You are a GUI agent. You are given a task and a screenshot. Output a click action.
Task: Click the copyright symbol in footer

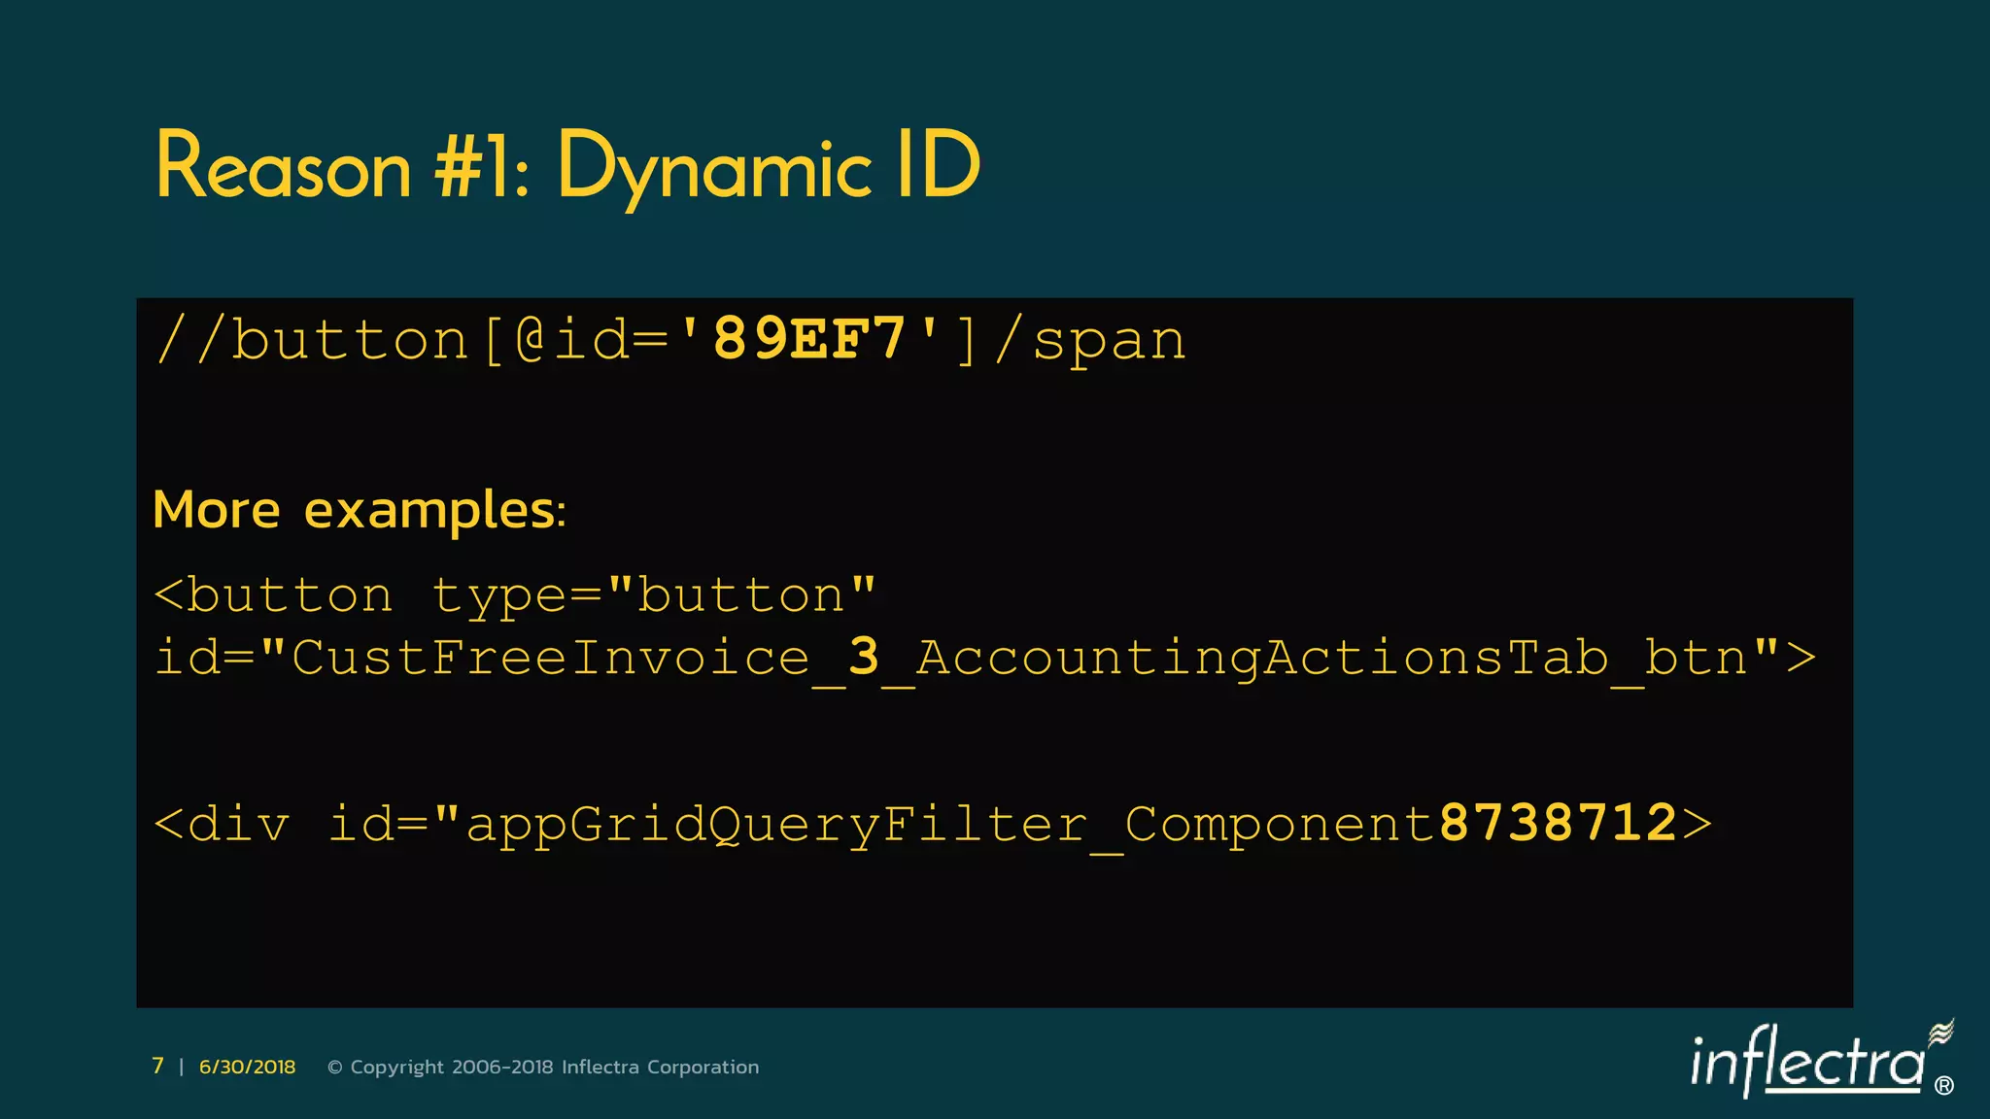tap(335, 1068)
